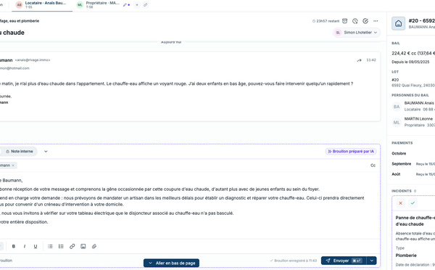The image size is (435, 270).
Task: Toggle bold formatting
Action: click(x=13, y=246)
